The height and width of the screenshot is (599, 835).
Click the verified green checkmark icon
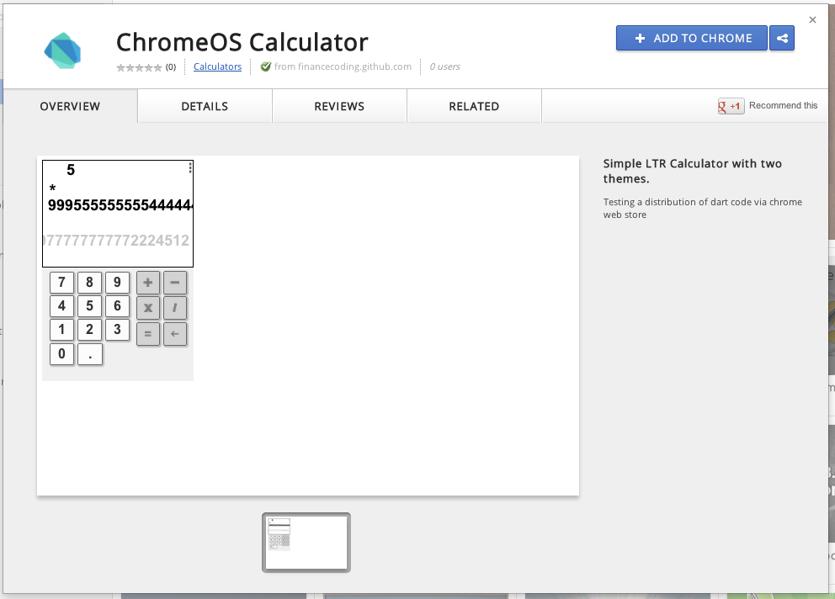(265, 66)
